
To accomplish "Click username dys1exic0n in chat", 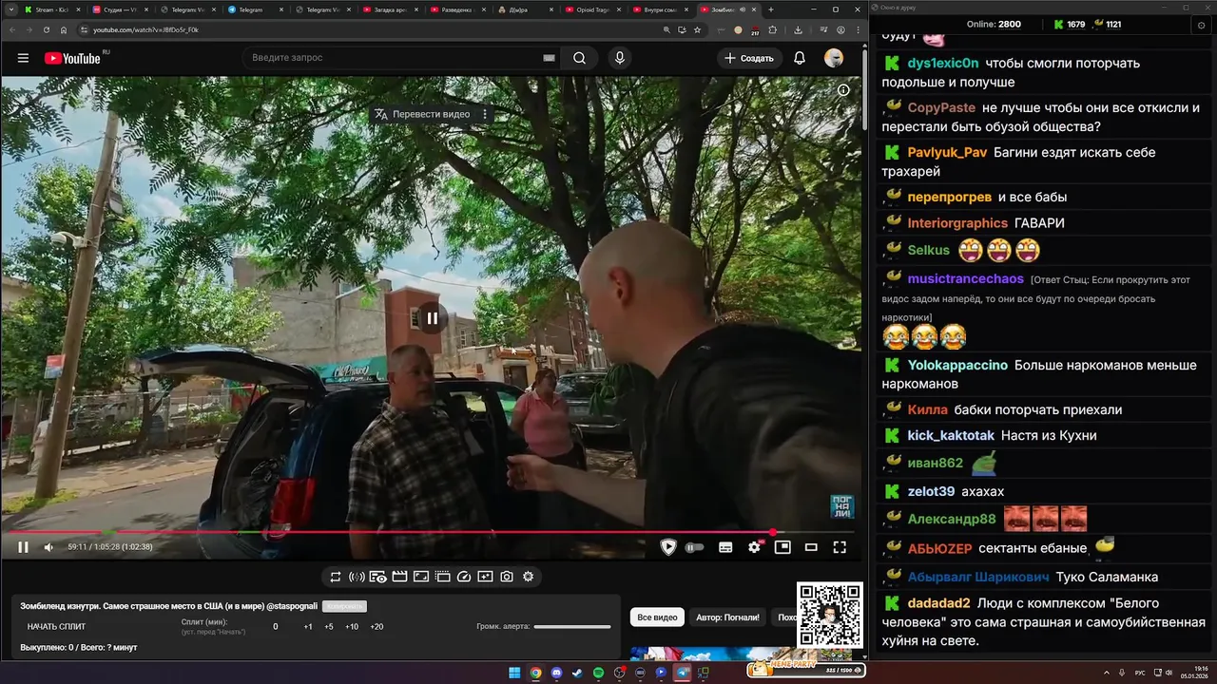I will pos(942,64).
